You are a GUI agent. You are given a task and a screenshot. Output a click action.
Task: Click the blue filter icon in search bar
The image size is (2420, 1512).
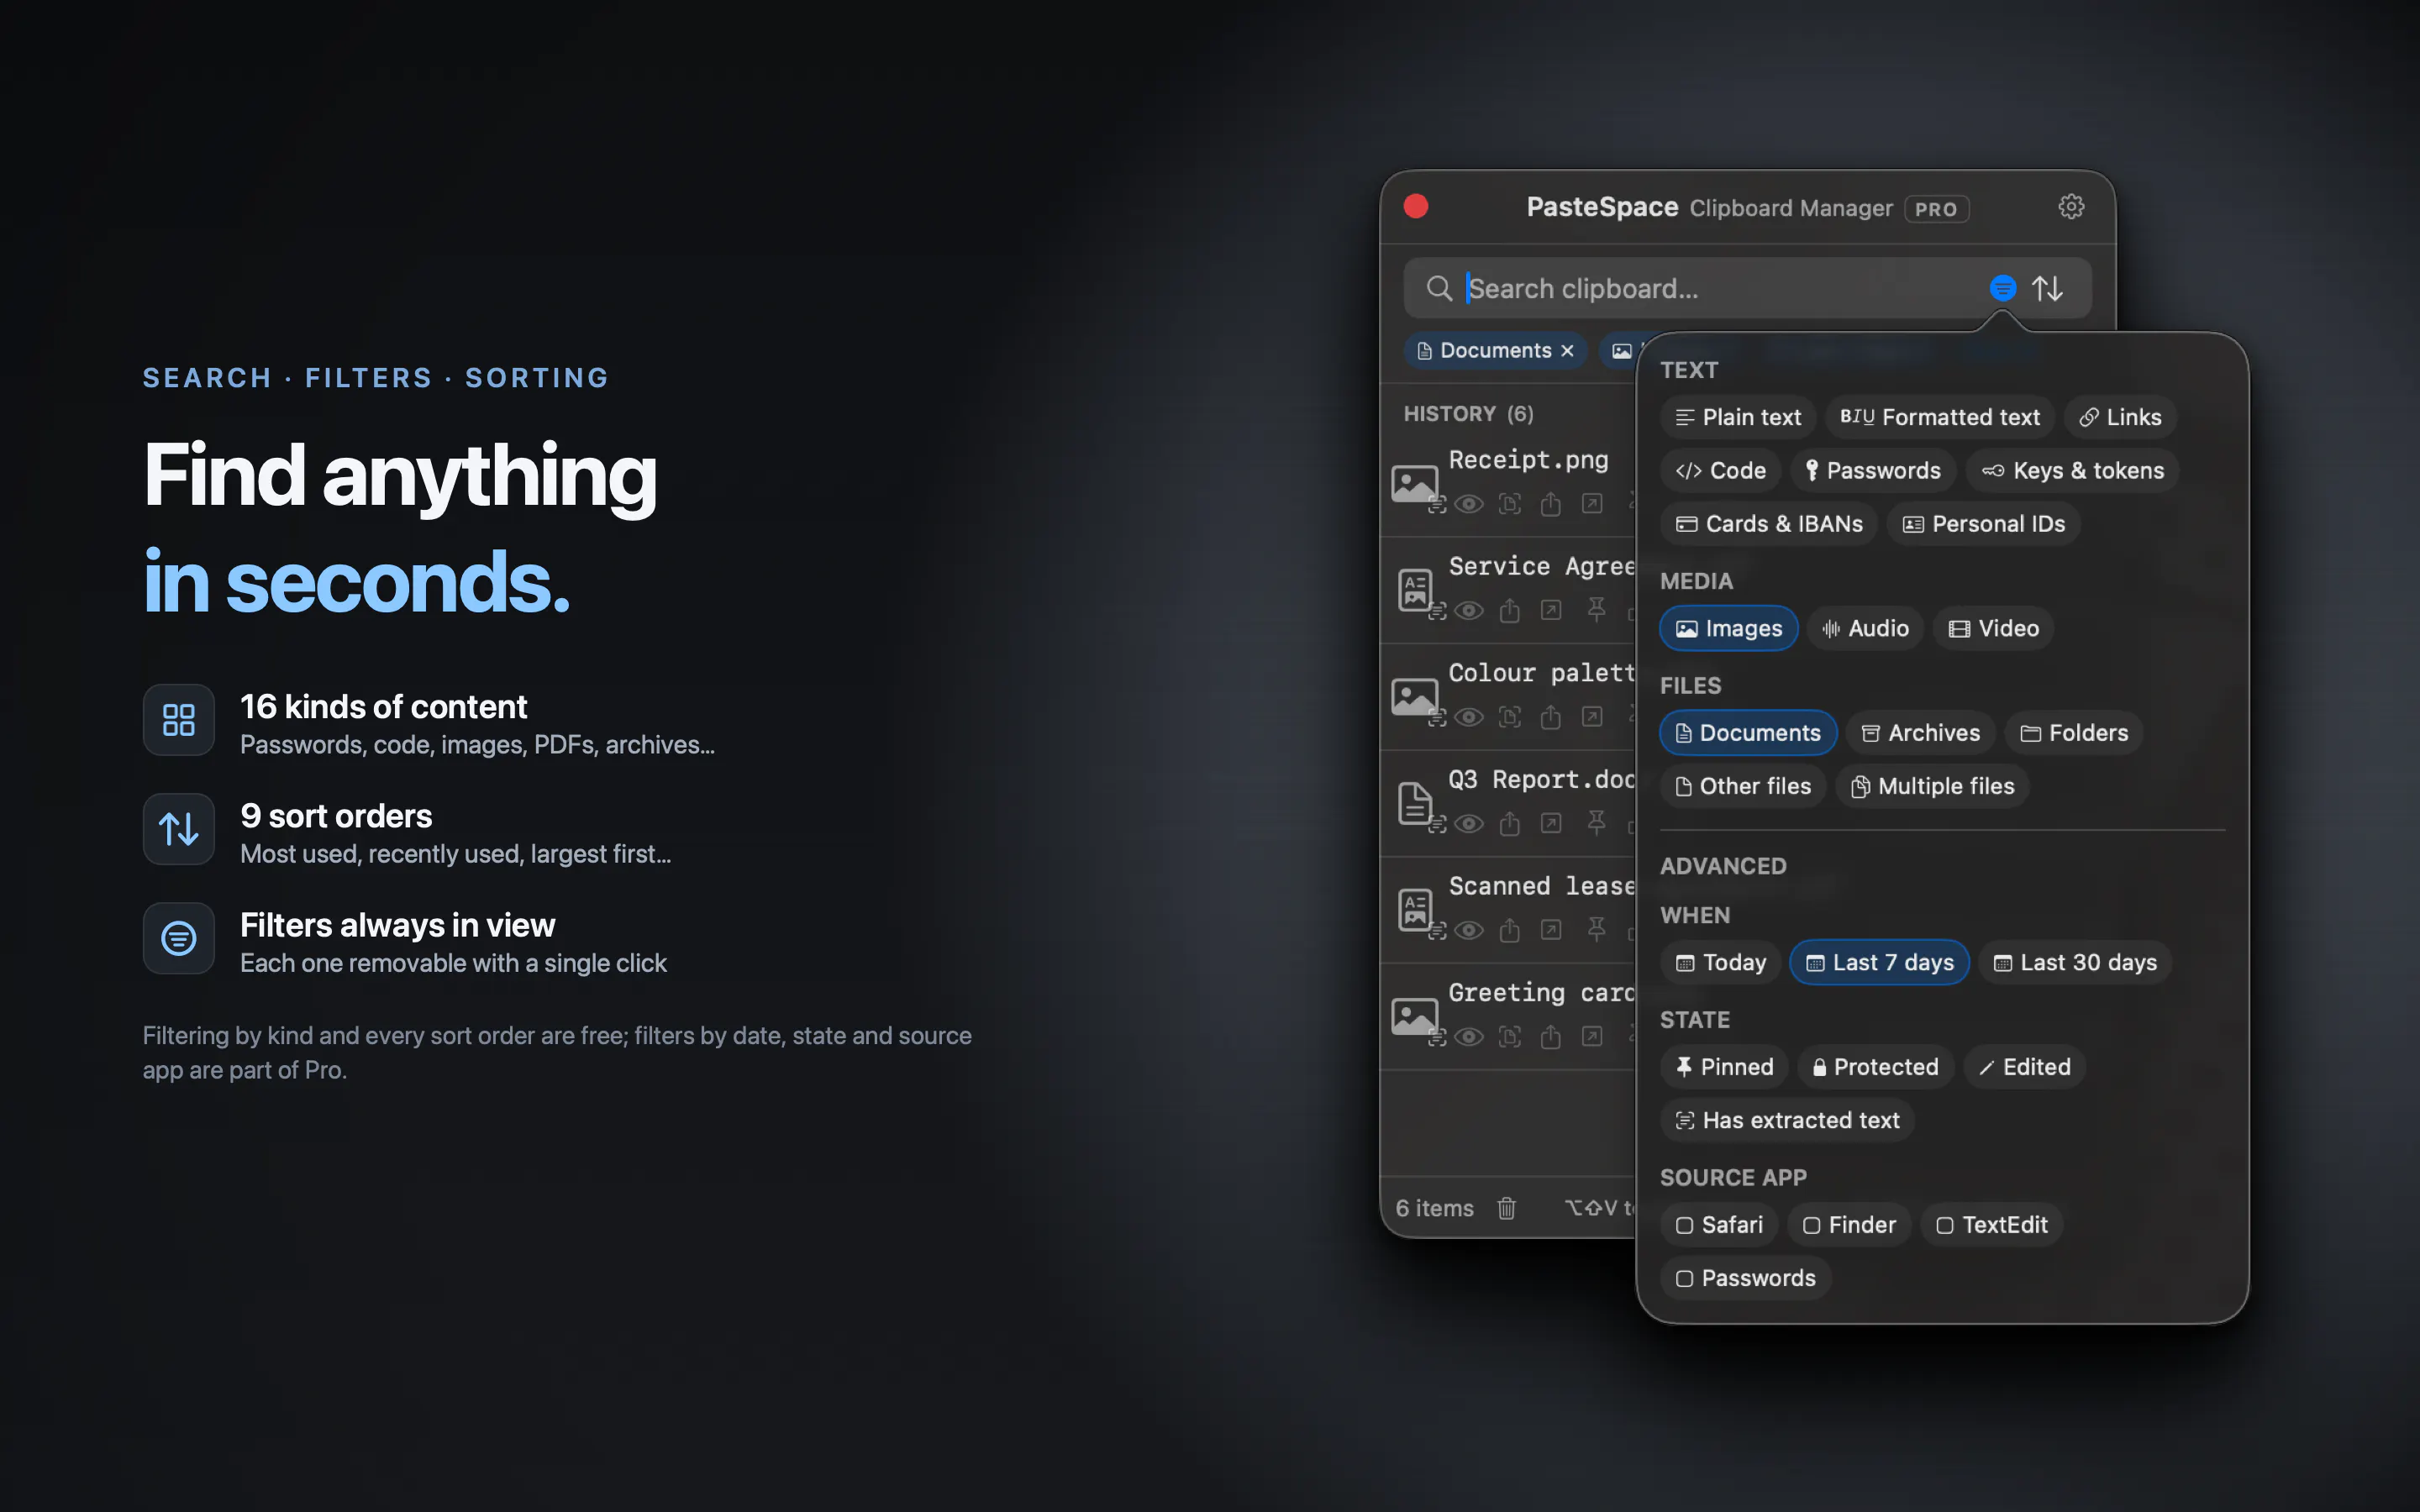pyautogui.click(x=2002, y=289)
